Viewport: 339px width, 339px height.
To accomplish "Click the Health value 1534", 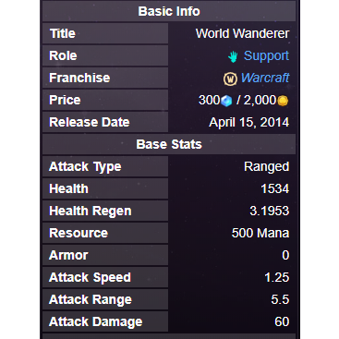I will tap(274, 188).
